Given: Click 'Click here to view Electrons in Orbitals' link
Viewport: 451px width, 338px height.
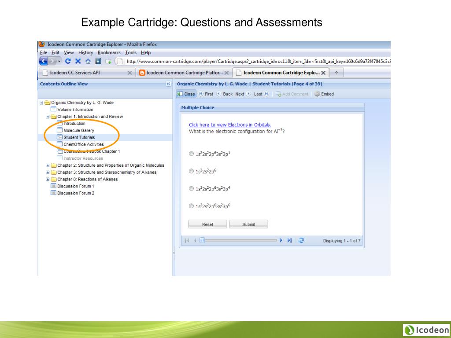Looking at the screenshot, I should coord(230,125).
